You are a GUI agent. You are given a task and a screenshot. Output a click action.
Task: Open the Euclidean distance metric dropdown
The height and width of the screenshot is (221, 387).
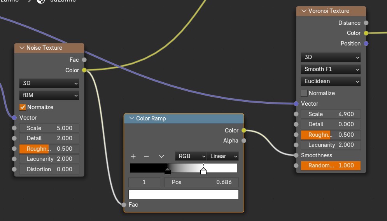[x=331, y=81]
